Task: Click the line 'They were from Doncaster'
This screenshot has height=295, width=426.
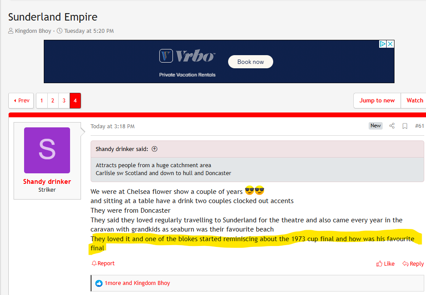Action: point(130,211)
